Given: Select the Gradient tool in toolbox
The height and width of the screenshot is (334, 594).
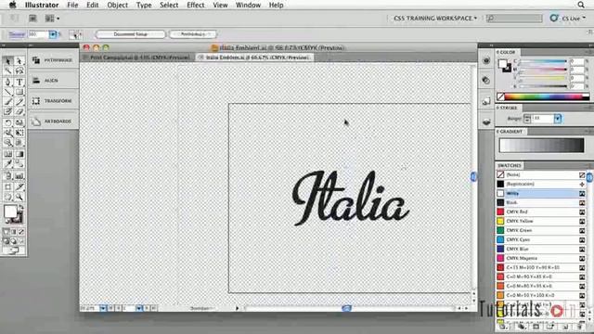Looking at the screenshot, I should (x=19, y=154).
